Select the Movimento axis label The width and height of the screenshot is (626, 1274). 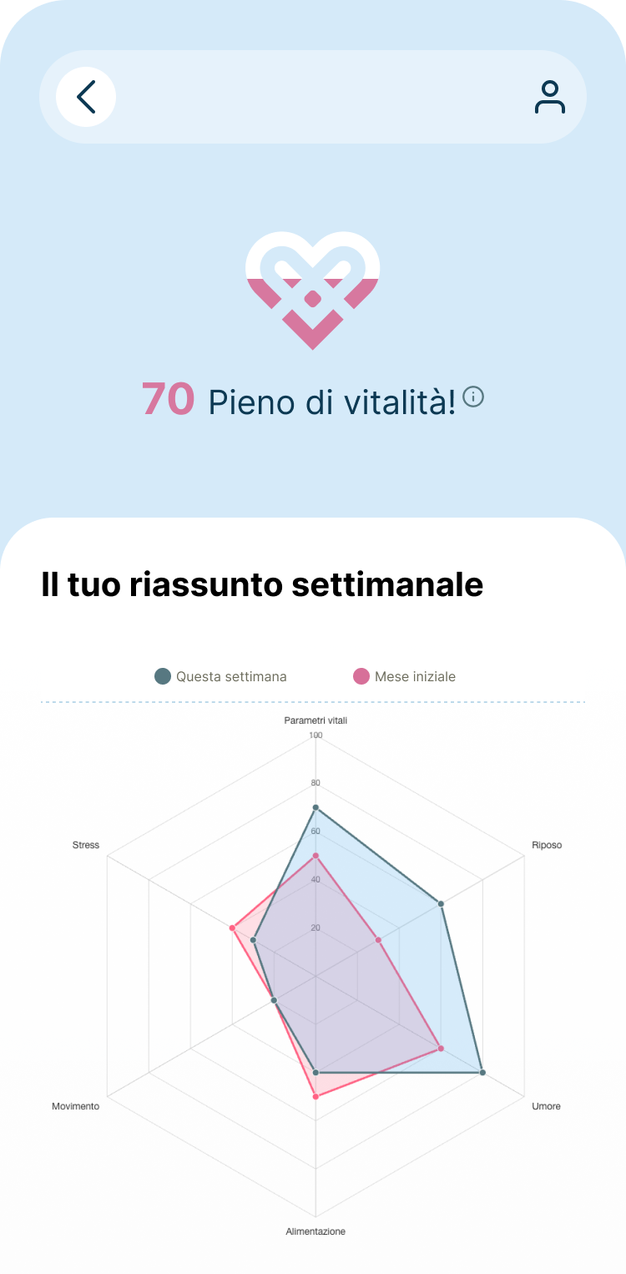[75, 1106]
